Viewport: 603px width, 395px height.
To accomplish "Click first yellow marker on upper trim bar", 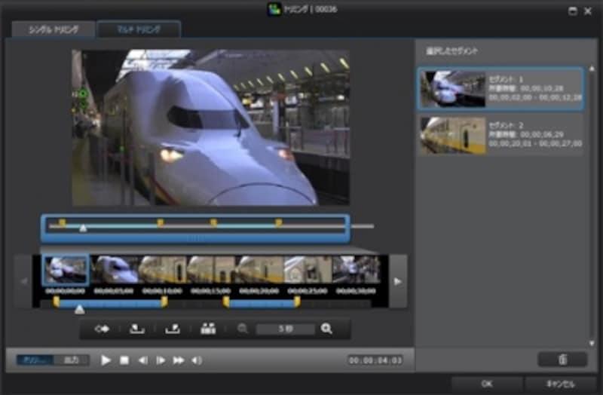I will coord(63,222).
